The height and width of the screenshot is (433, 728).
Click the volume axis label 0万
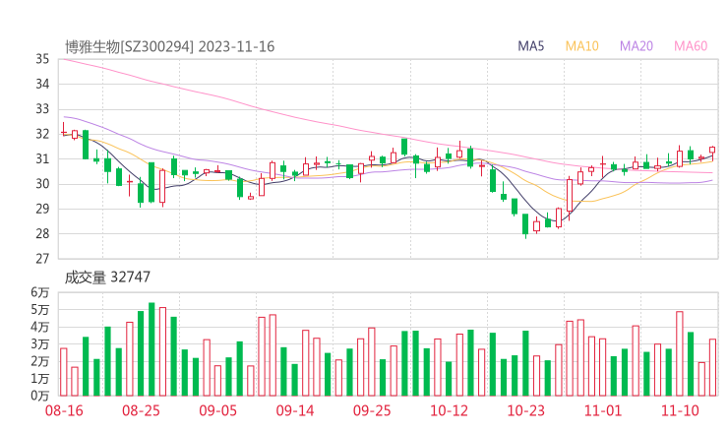(x=40, y=396)
